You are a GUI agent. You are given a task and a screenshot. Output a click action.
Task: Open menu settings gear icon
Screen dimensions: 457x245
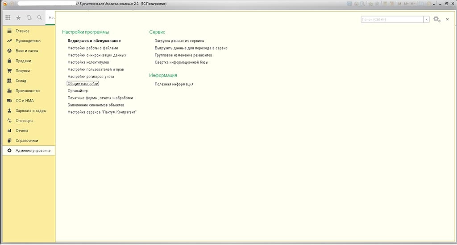[x=436, y=19]
